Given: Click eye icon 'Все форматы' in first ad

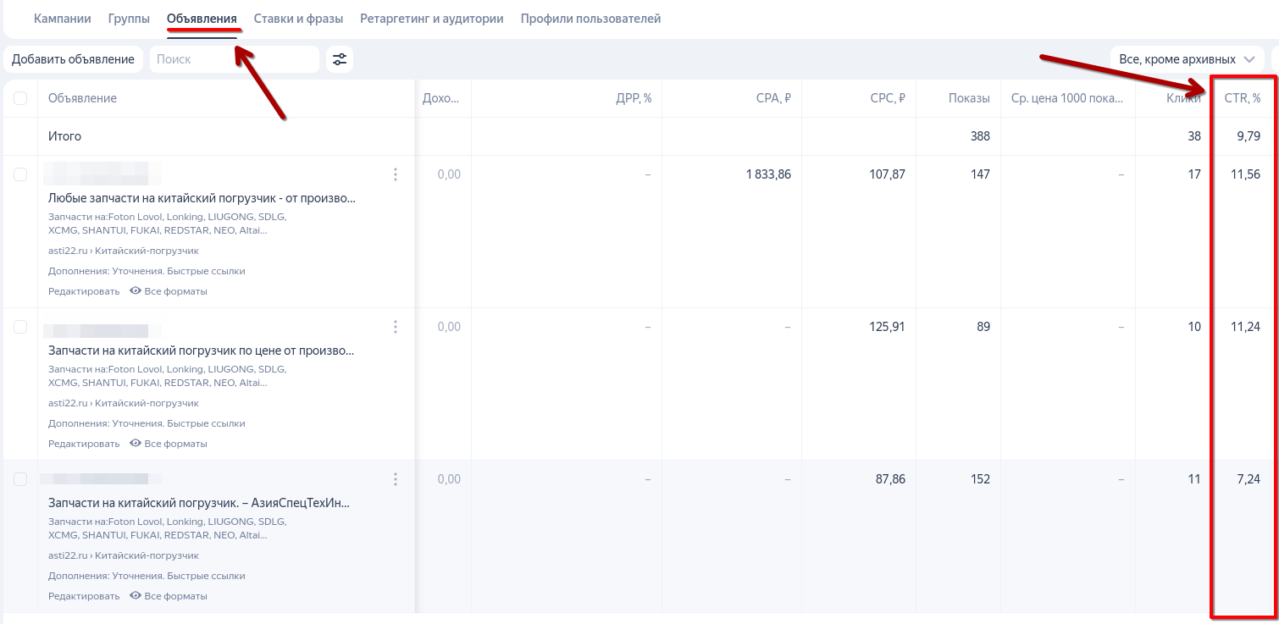Looking at the screenshot, I should (136, 291).
